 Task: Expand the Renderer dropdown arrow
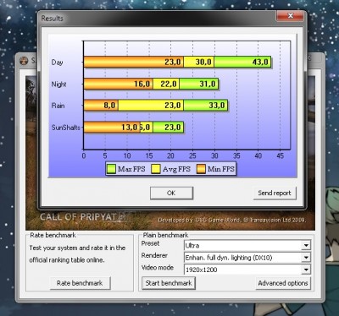point(306,258)
